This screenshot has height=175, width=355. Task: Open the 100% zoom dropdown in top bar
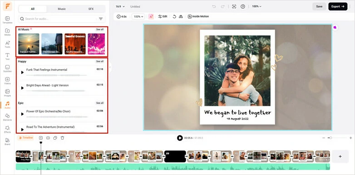point(257,6)
